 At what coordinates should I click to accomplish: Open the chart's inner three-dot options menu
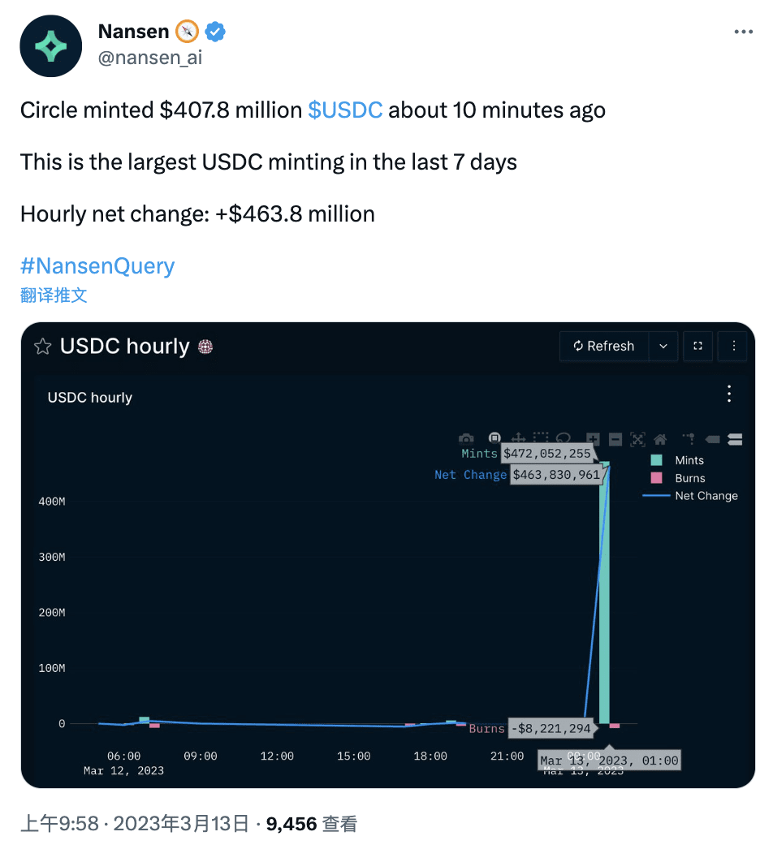pos(728,394)
